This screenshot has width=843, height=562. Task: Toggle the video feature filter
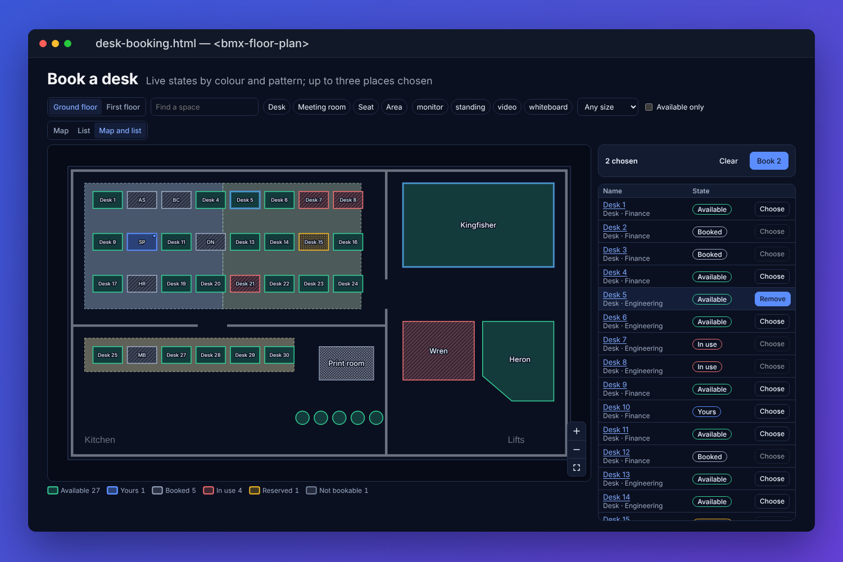[x=507, y=107]
